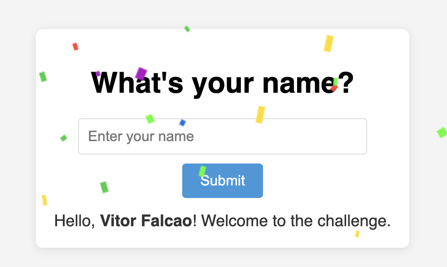Click the green diamond confetti left of the input
447x267 pixels.
64,138
